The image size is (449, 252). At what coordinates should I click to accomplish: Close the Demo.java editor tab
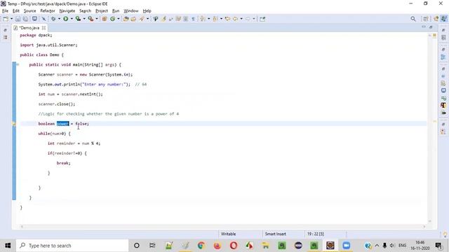tap(43, 28)
